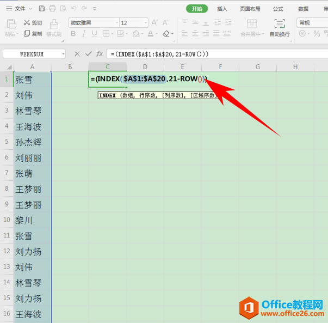Click the Print Preview icon
This screenshot has width=328, height=323.
coord(63,8)
